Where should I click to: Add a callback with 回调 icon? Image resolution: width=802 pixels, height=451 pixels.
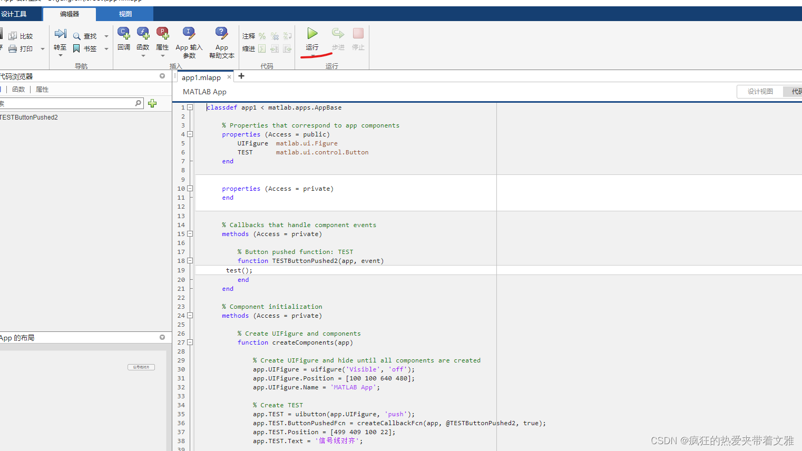(124, 34)
